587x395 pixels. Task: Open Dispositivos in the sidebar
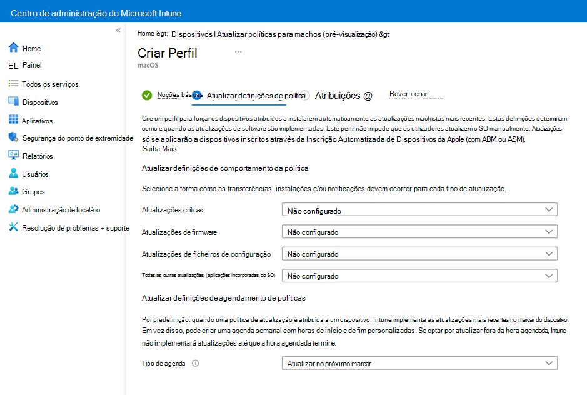(x=40, y=102)
